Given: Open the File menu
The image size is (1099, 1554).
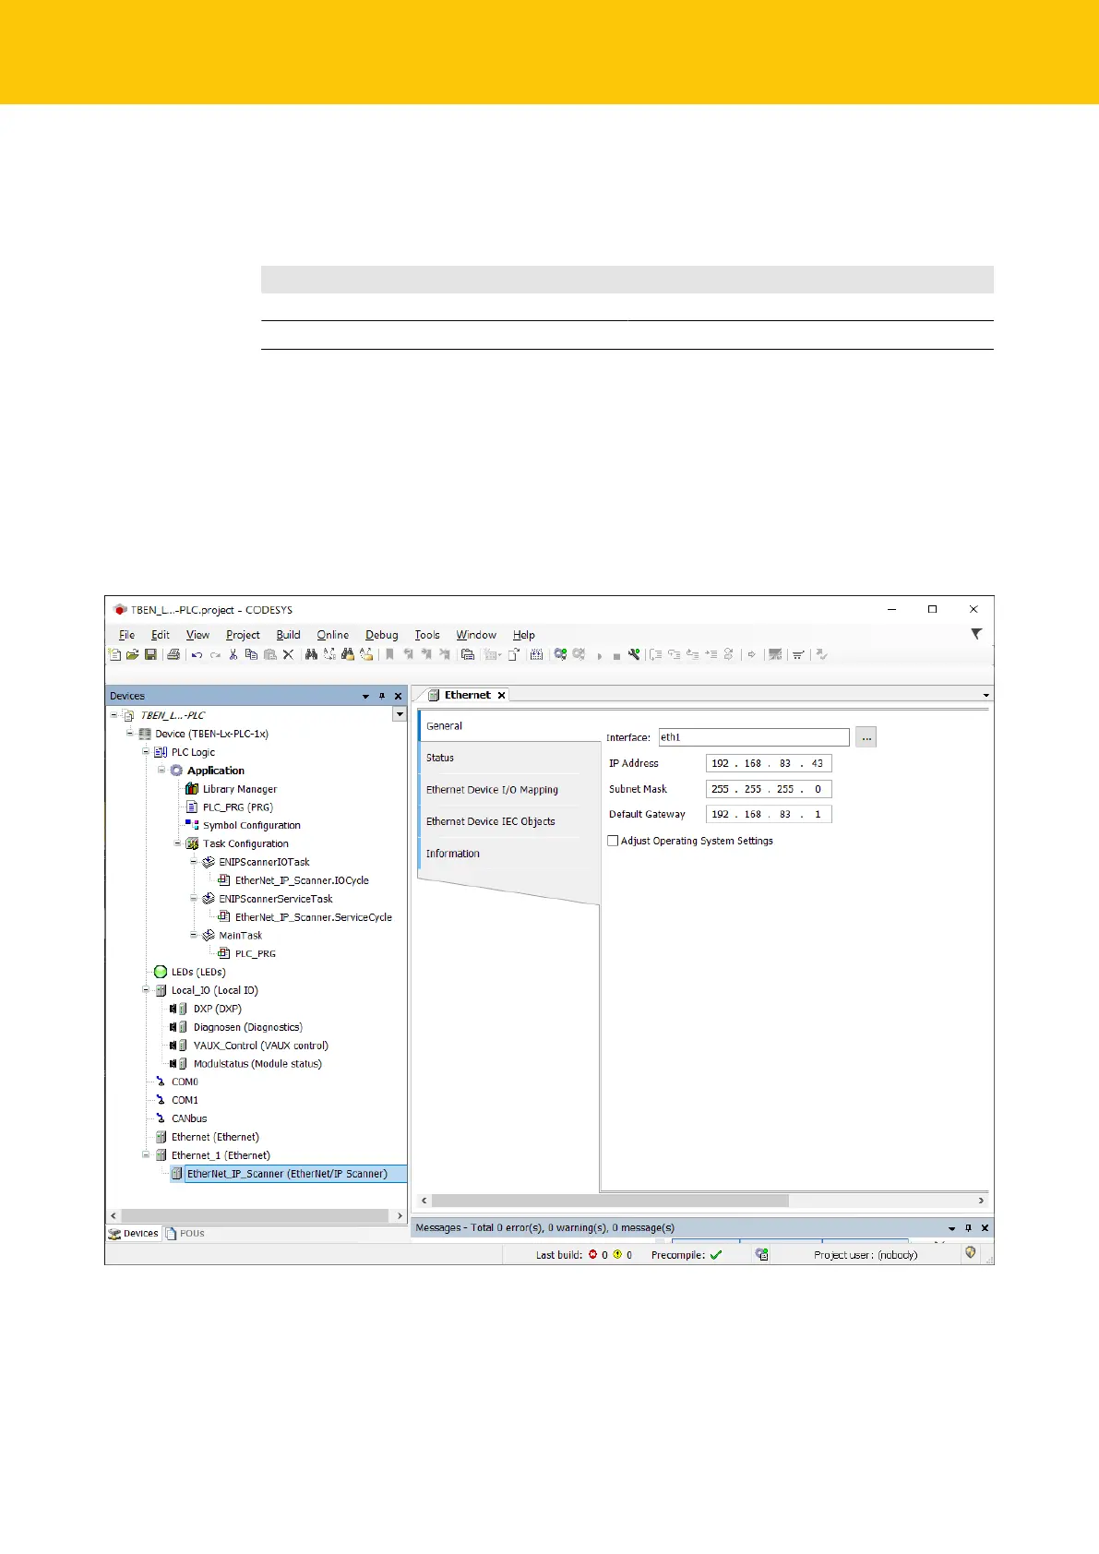Looking at the screenshot, I should point(126,635).
